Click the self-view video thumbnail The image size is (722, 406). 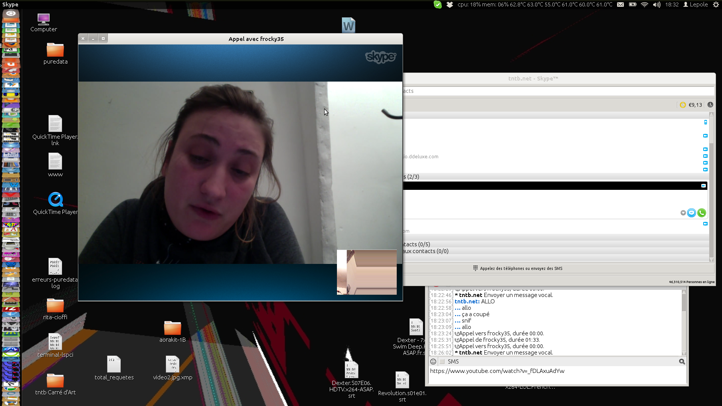tap(367, 272)
